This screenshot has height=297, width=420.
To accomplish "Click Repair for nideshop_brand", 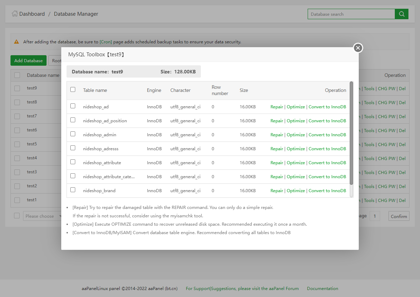I will [x=276, y=191].
